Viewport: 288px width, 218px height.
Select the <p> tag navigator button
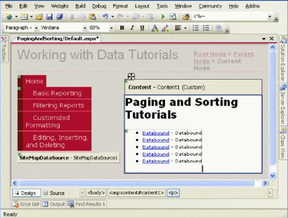pyautogui.click(x=173, y=193)
